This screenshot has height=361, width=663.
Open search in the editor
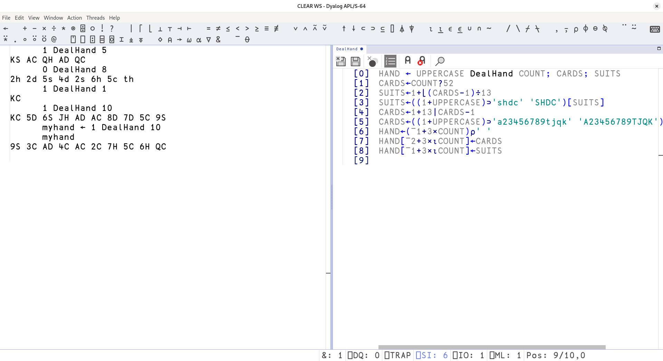pyautogui.click(x=440, y=61)
